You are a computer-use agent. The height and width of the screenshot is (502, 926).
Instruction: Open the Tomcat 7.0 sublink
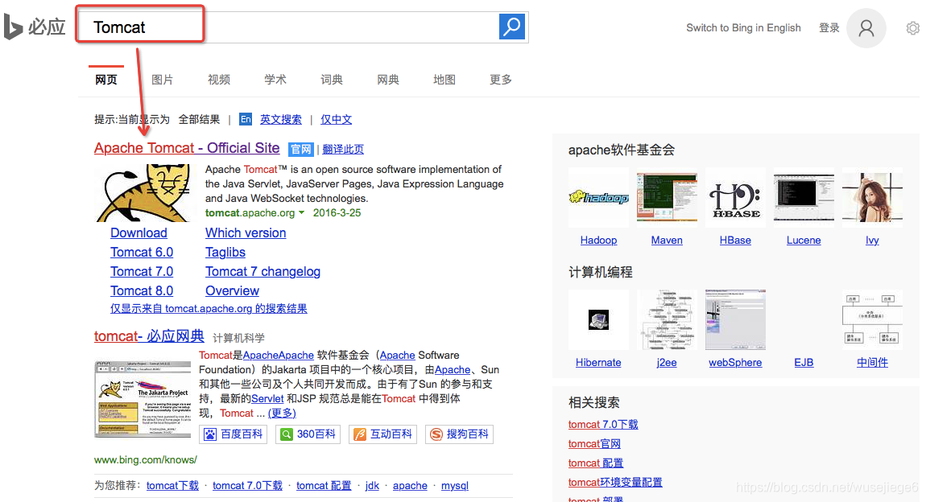(142, 272)
